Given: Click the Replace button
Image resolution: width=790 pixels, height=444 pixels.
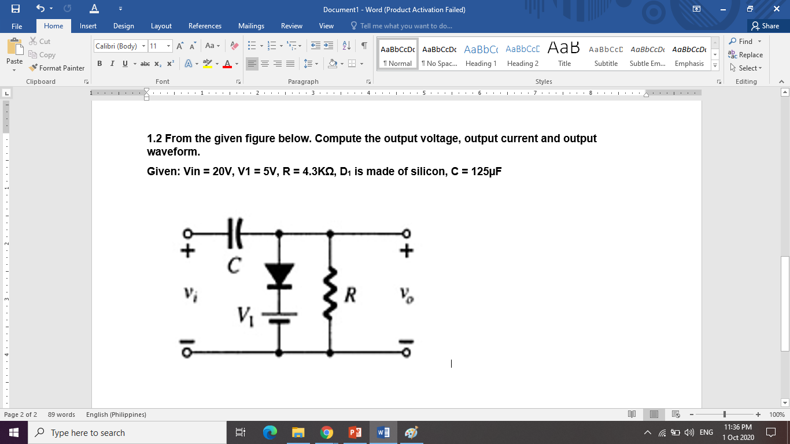Looking at the screenshot, I should point(745,55).
